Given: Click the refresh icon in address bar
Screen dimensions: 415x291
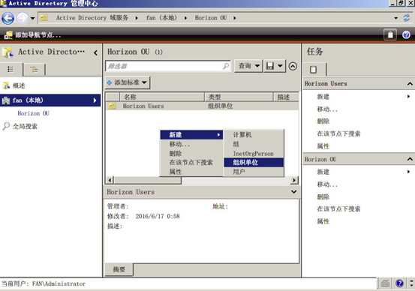Looking at the screenshot, I should coord(407,18).
